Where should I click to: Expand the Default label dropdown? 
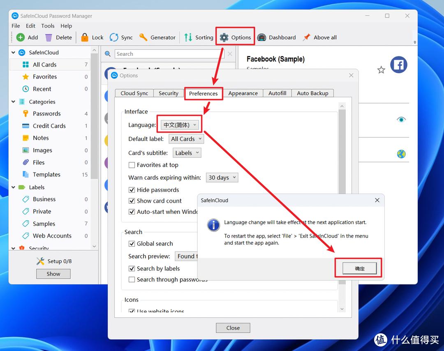[187, 139]
